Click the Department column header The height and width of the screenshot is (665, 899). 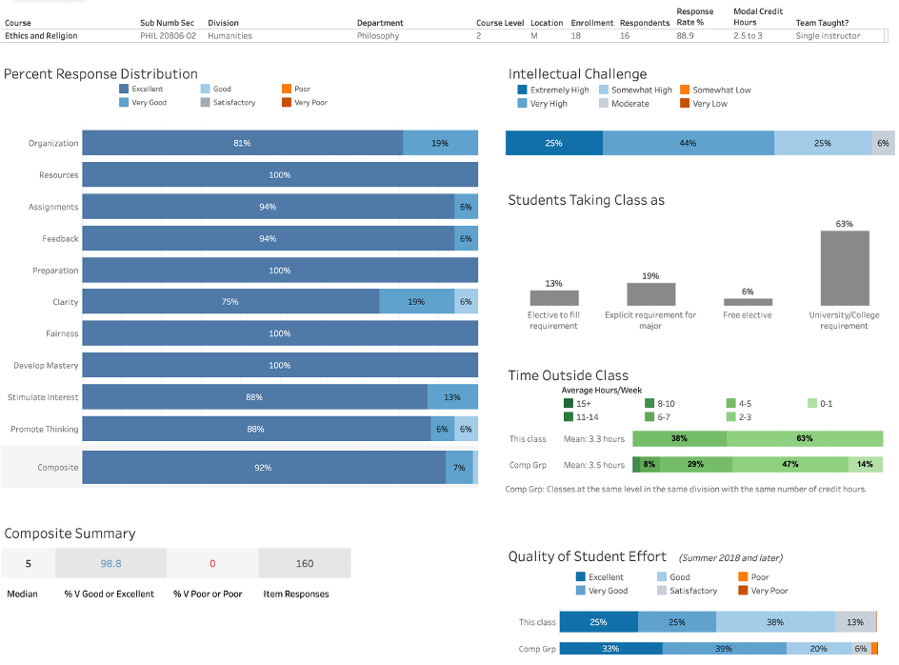[x=380, y=23]
